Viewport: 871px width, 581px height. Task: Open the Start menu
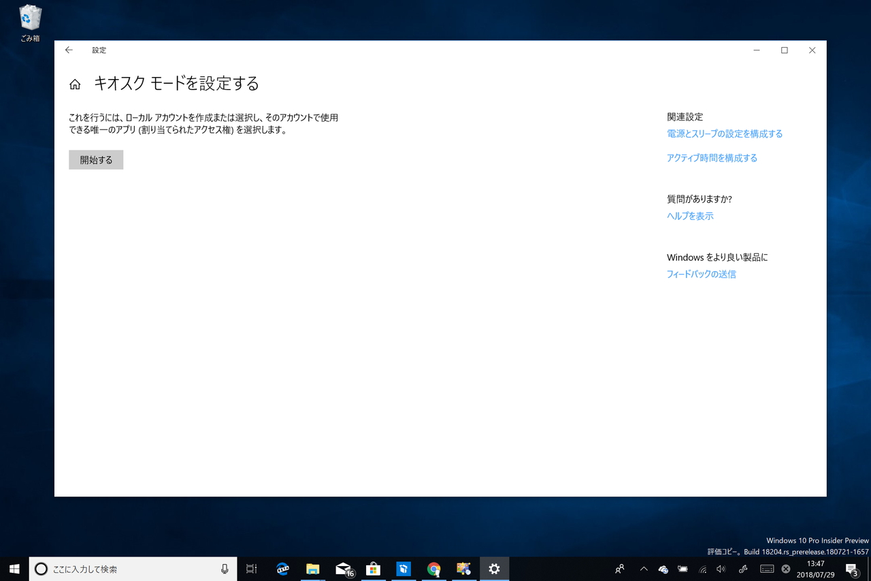click(x=14, y=569)
